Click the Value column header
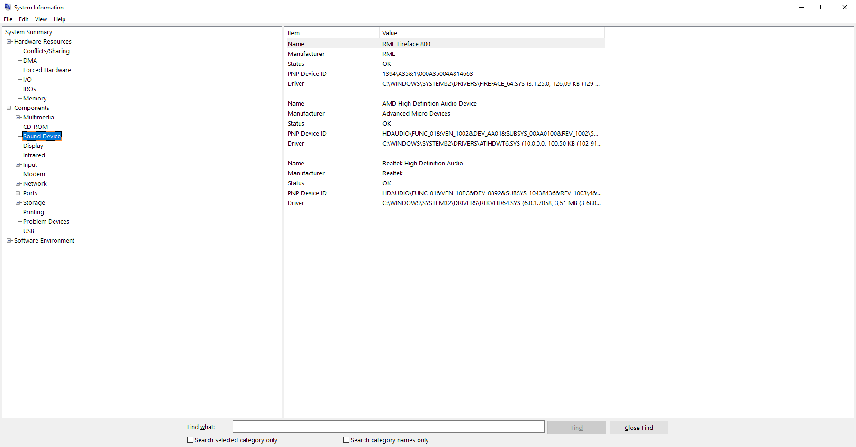The height and width of the screenshot is (447, 856). point(492,33)
